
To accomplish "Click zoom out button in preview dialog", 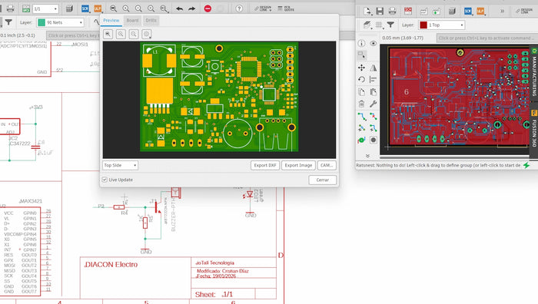I will coord(134,34).
